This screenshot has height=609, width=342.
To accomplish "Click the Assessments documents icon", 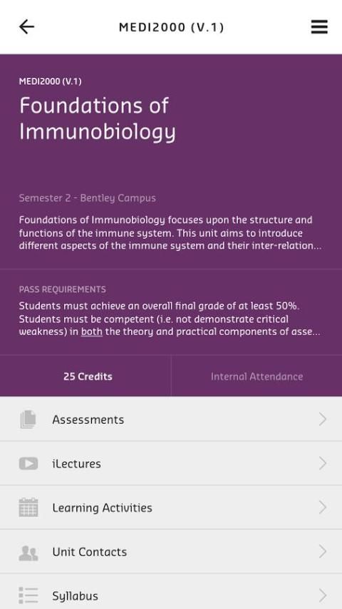I will tap(28, 419).
